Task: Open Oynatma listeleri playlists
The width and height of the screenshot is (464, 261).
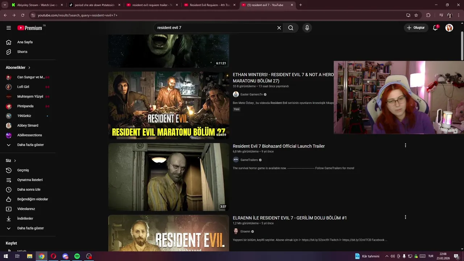Action: point(28,180)
